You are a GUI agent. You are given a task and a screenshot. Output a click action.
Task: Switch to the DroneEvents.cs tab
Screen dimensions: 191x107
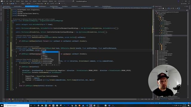click(75, 6)
